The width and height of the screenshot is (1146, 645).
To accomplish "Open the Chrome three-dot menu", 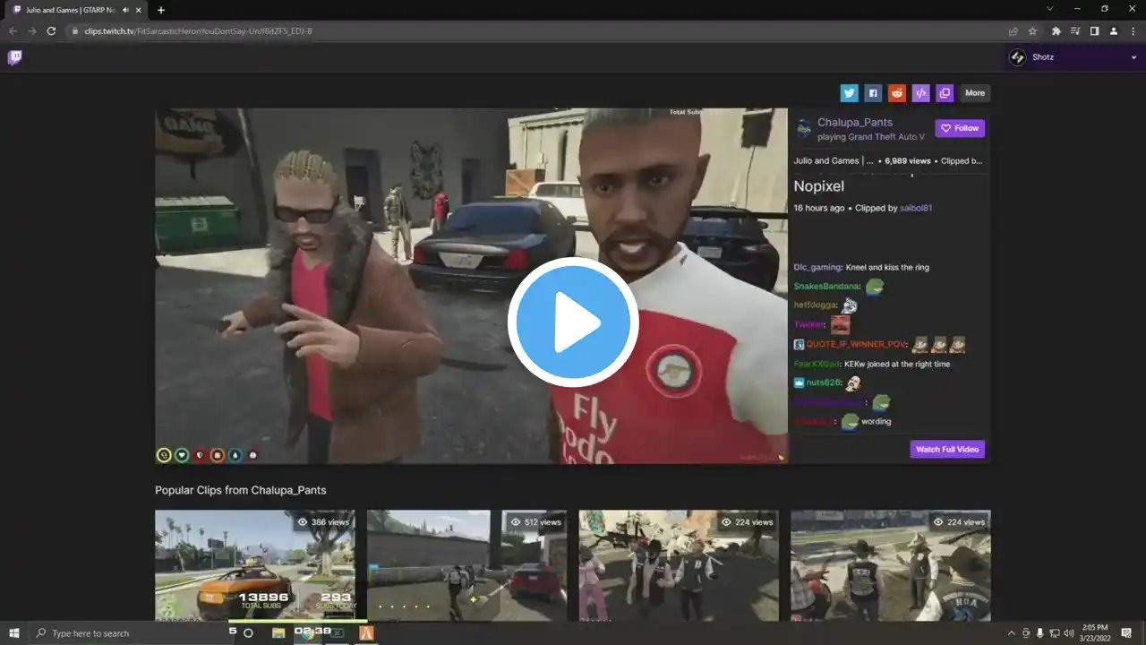I will (x=1133, y=30).
